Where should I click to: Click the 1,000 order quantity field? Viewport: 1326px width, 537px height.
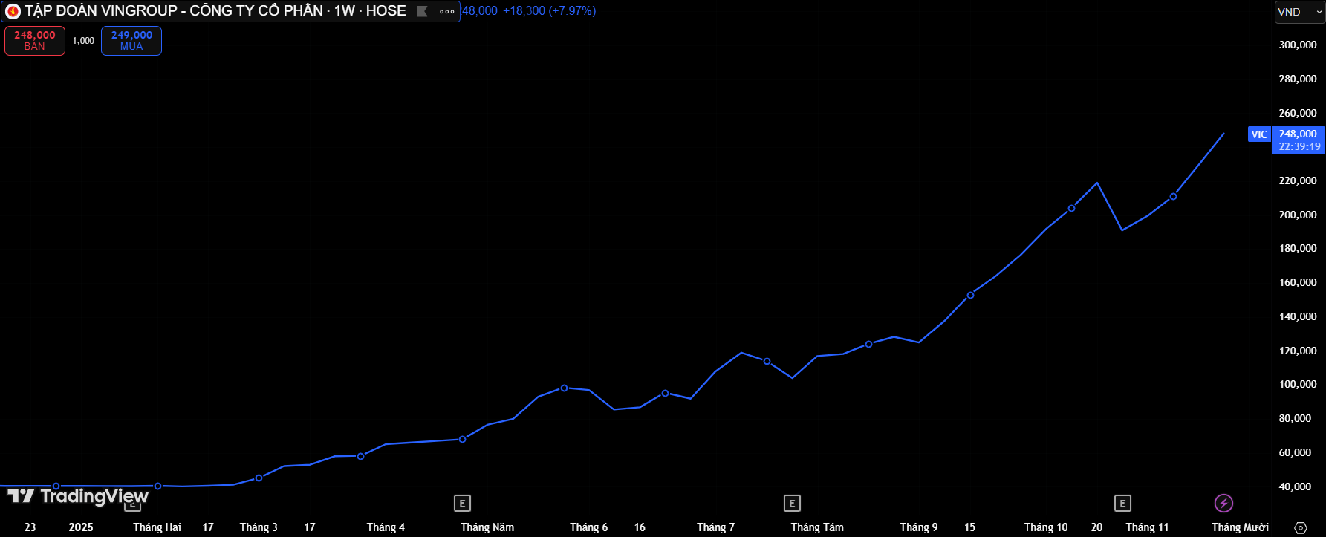(x=83, y=41)
